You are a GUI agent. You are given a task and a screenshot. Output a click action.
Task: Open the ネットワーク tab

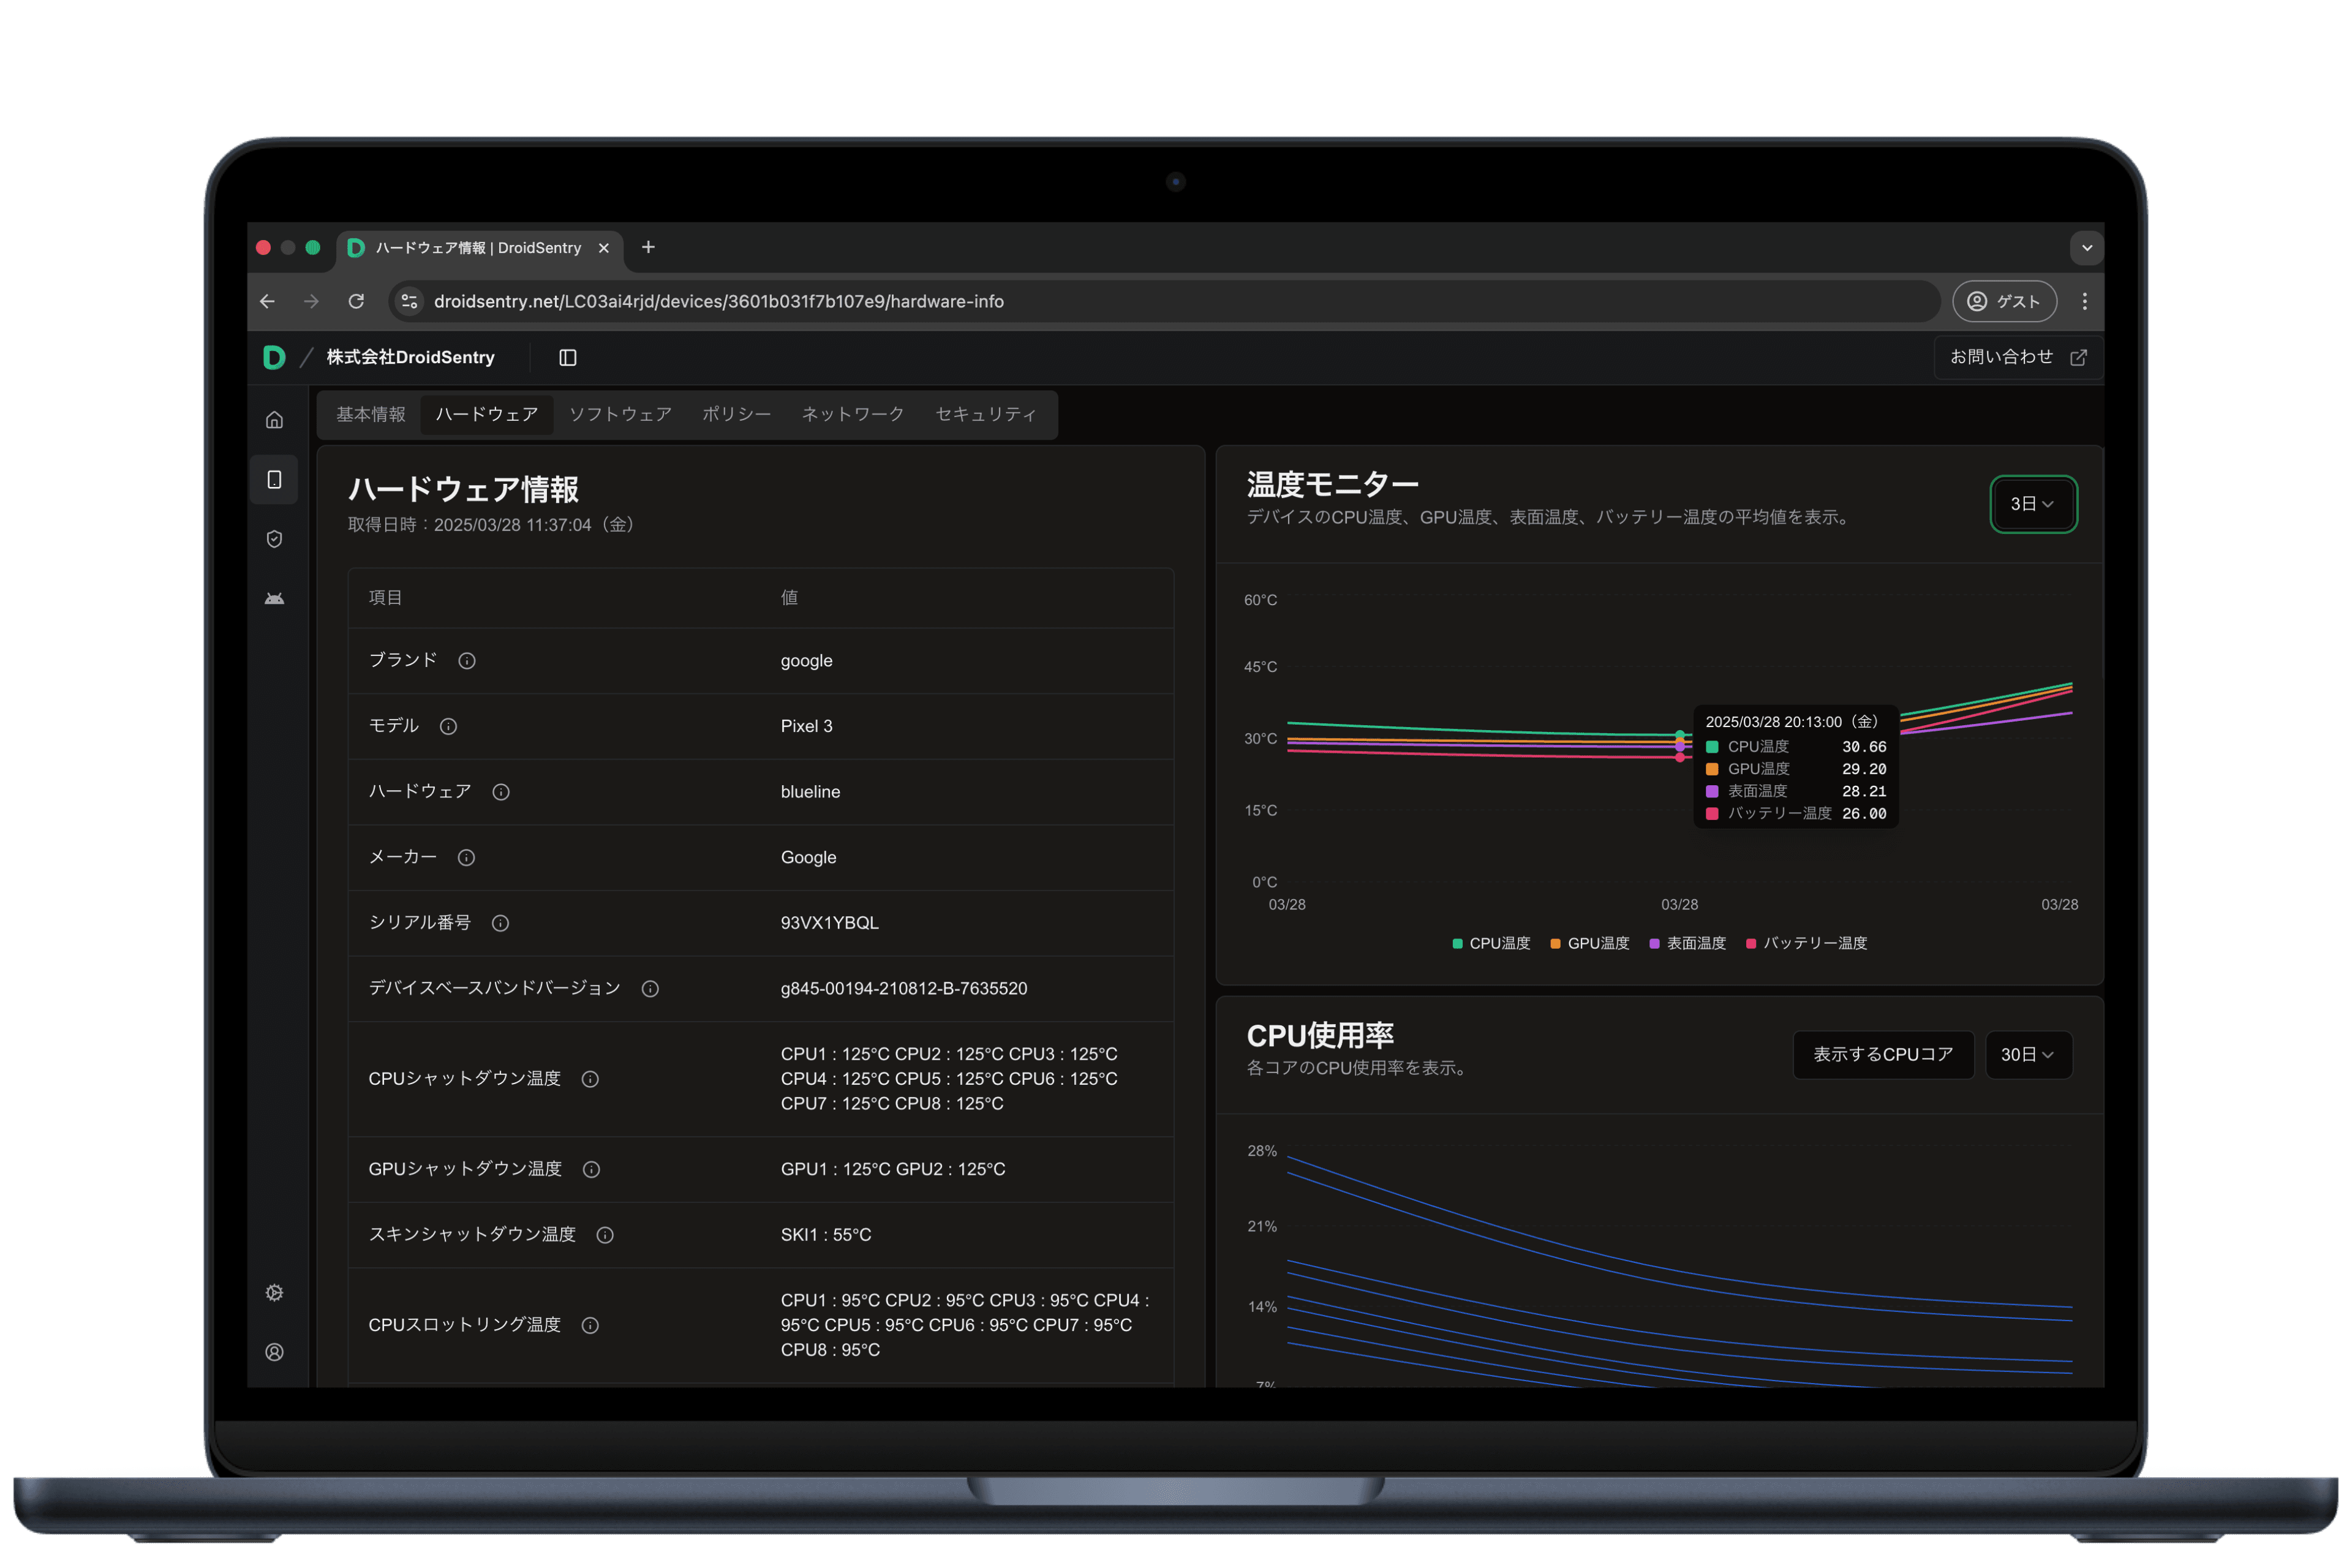pyautogui.click(x=851, y=414)
